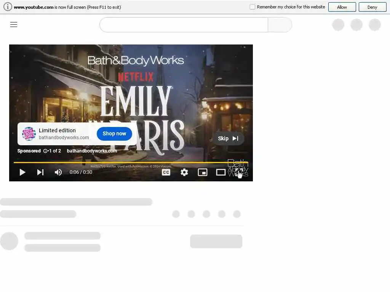
Task: Focus the YouTube search field
Action: 184,25
